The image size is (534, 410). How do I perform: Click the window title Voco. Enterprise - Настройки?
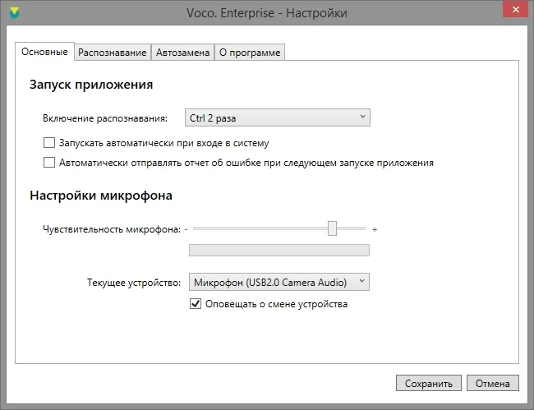click(x=267, y=13)
